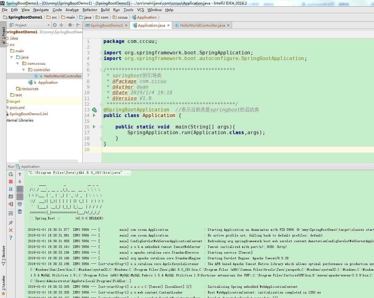The width and height of the screenshot is (374, 298).
Task: Click the Exit icon in Run panel
Action: pyautogui.click(x=11, y=204)
